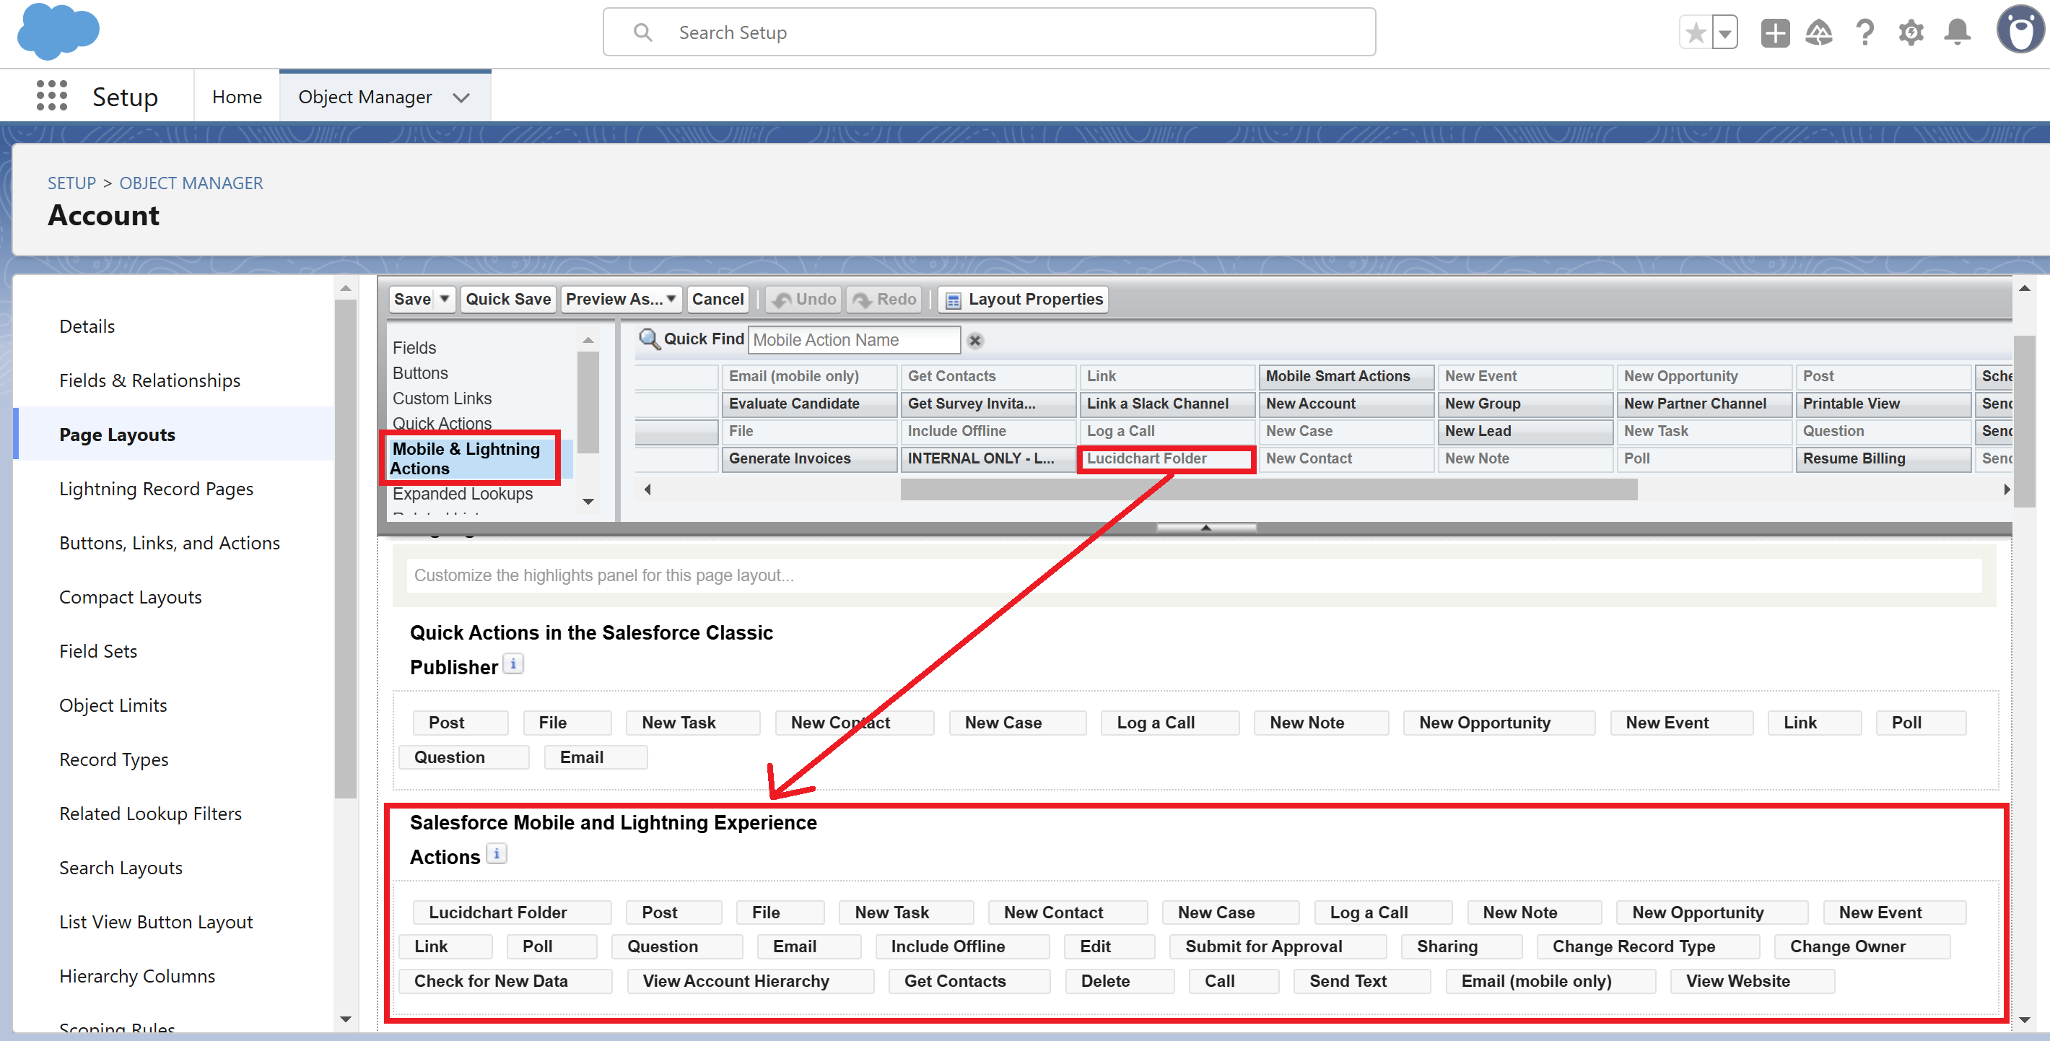This screenshot has width=2050, height=1041.
Task: Open Hierarchy Columns in the sidebar
Action: pos(137,976)
